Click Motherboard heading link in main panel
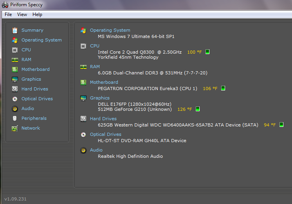Image resolution: width=292 pixels, height=204 pixels. point(104,82)
